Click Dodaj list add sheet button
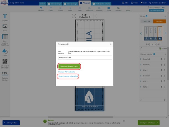 163,48
